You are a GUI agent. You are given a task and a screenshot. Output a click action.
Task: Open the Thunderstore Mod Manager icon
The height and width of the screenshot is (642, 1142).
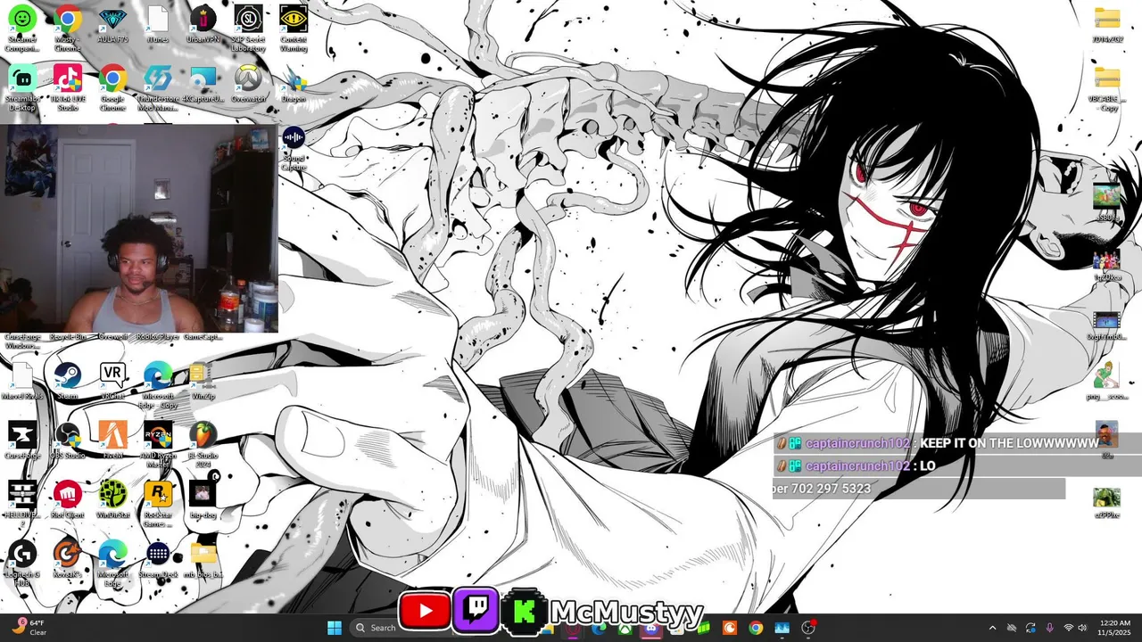157,87
